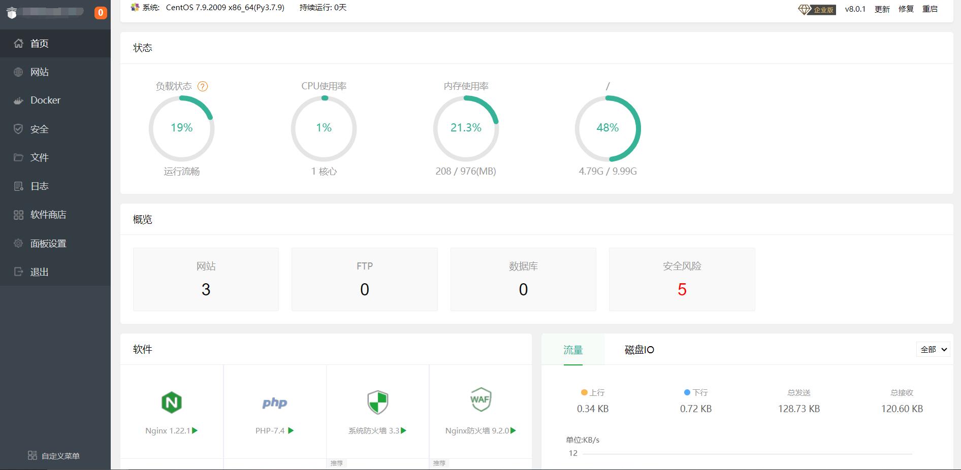The height and width of the screenshot is (470, 961).
Task: Click the disk usage 48% gauge
Action: (607, 128)
